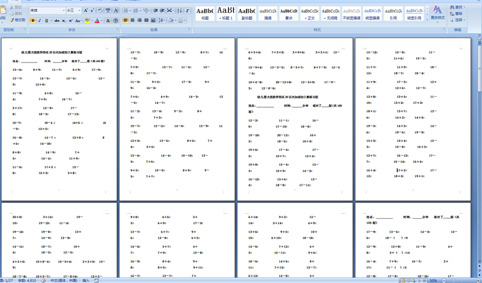This screenshot has width=482, height=283.
Task: Click the Copy (复制) button
Action: [16, 14]
